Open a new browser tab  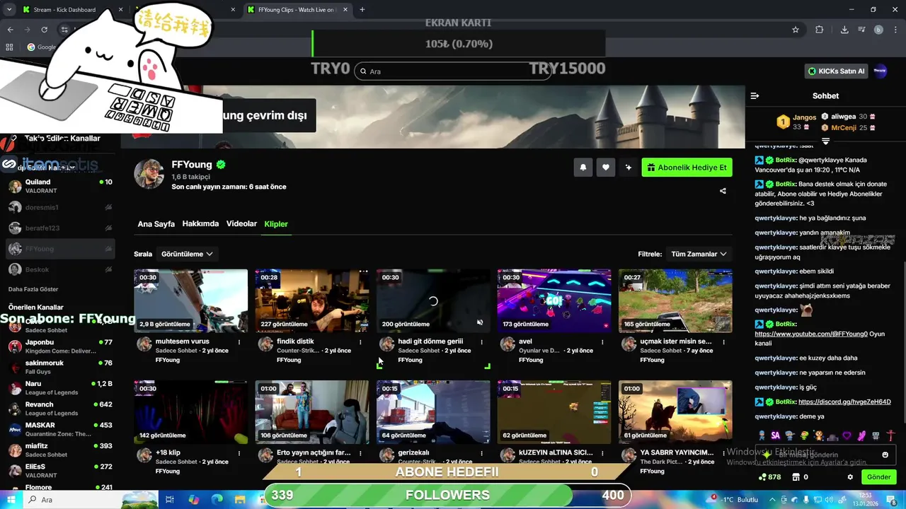tap(362, 10)
